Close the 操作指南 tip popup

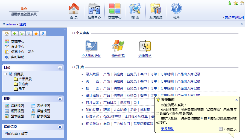click(x=237, y=100)
